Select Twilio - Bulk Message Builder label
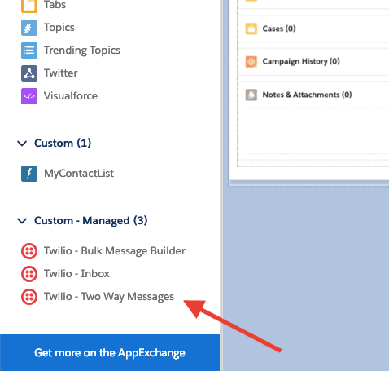The image size is (389, 371). pos(115,251)
